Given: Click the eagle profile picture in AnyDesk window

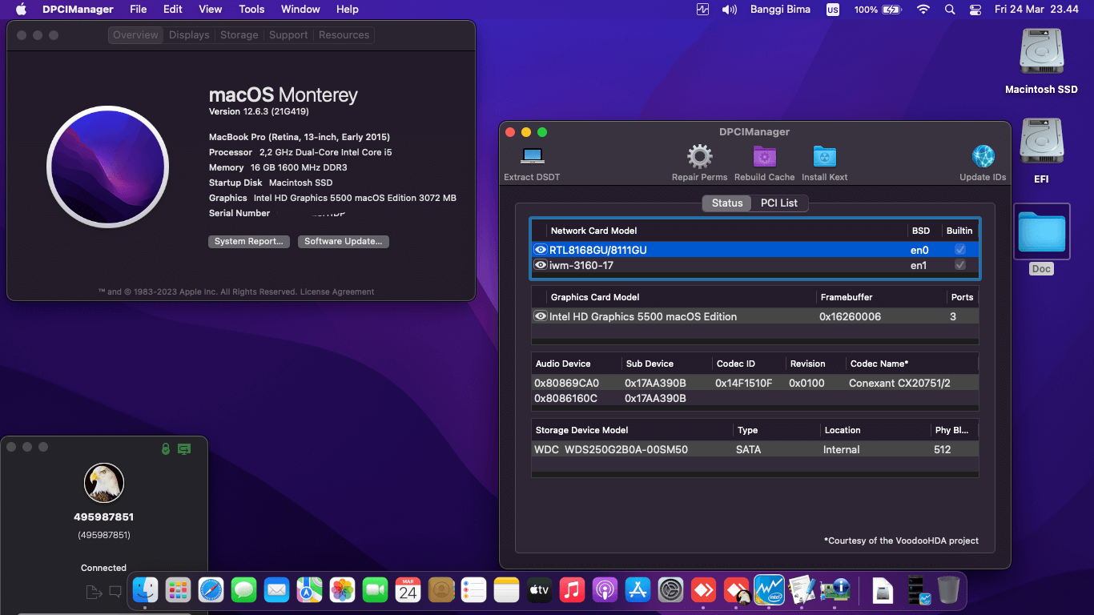Looking at the screenshot, I should point(104,483).
